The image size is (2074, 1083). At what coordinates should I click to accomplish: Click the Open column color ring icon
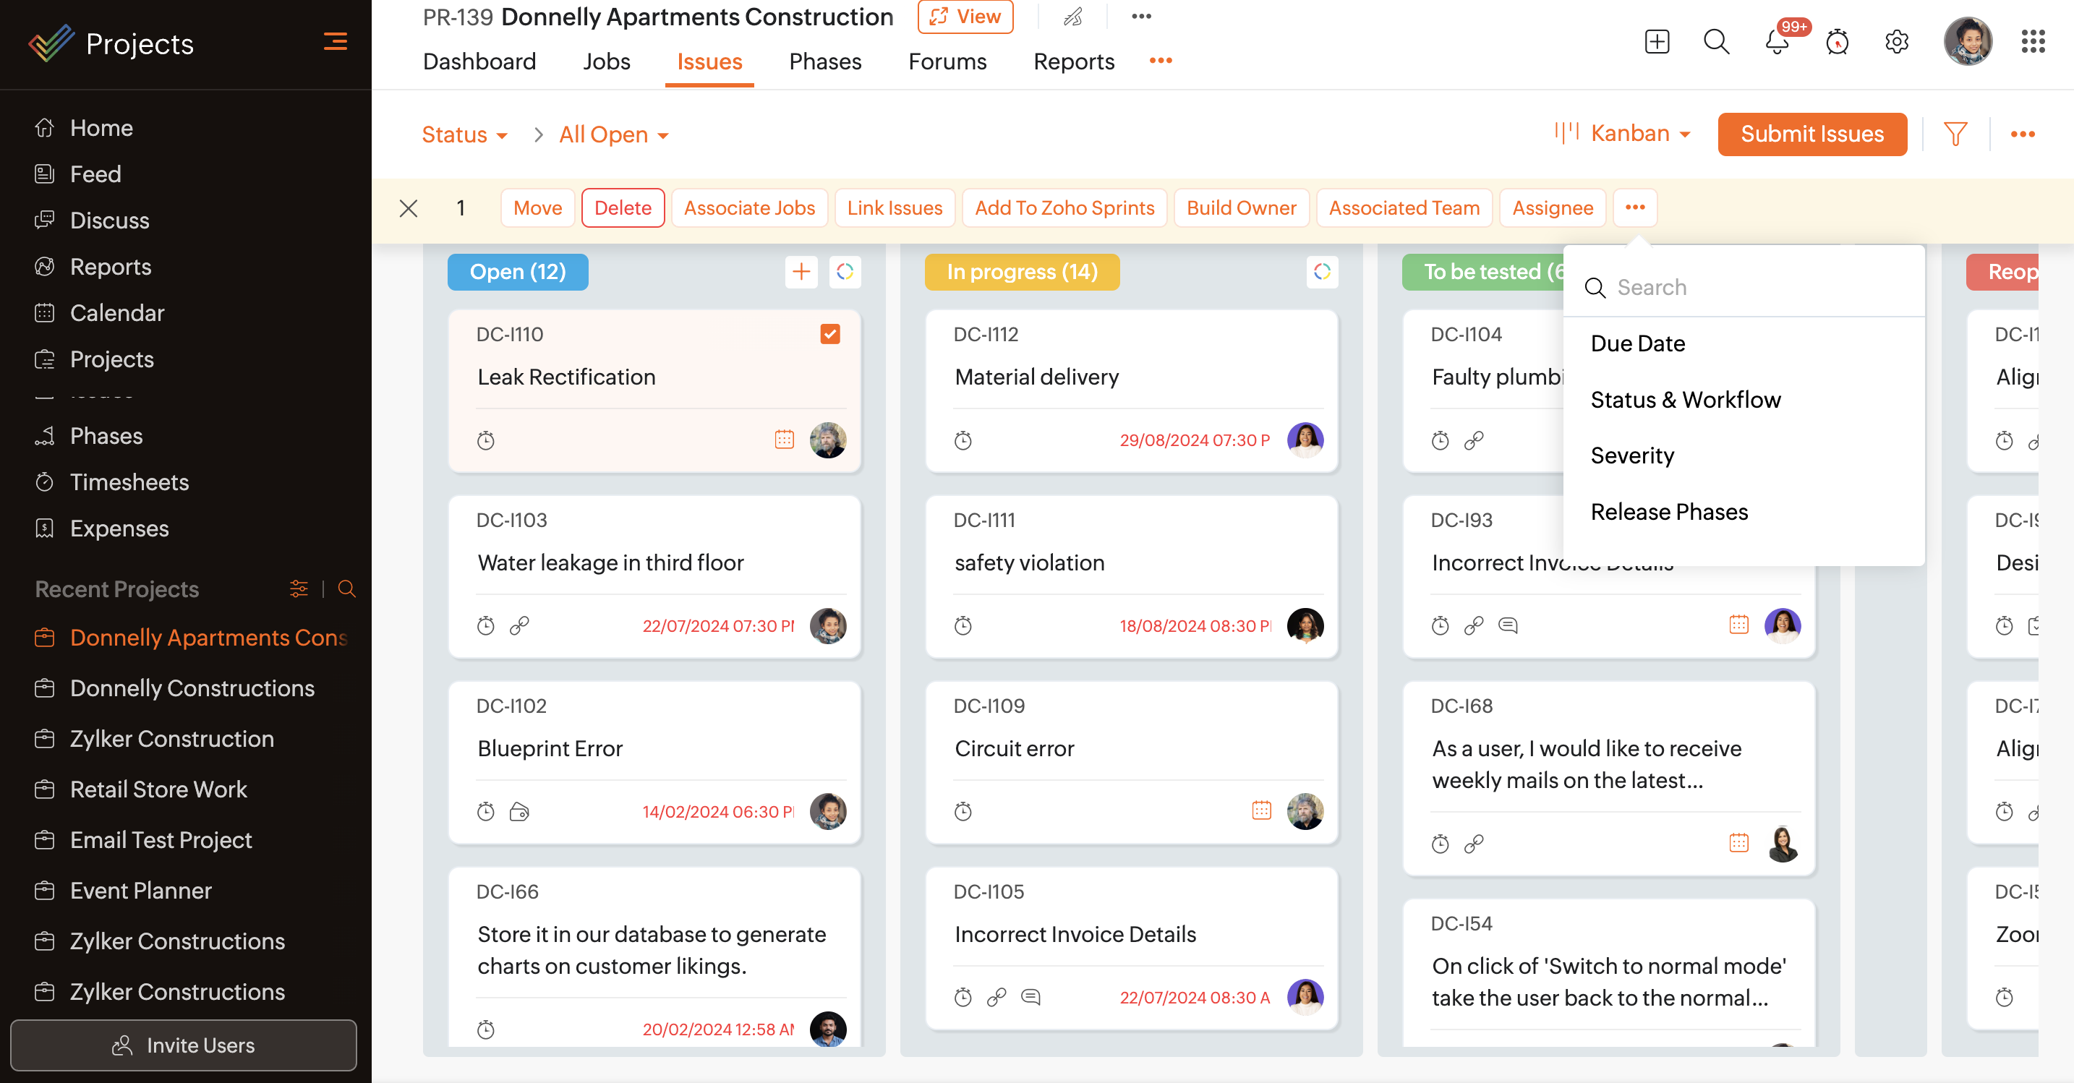pyautogui.click(x=844, y=272)
